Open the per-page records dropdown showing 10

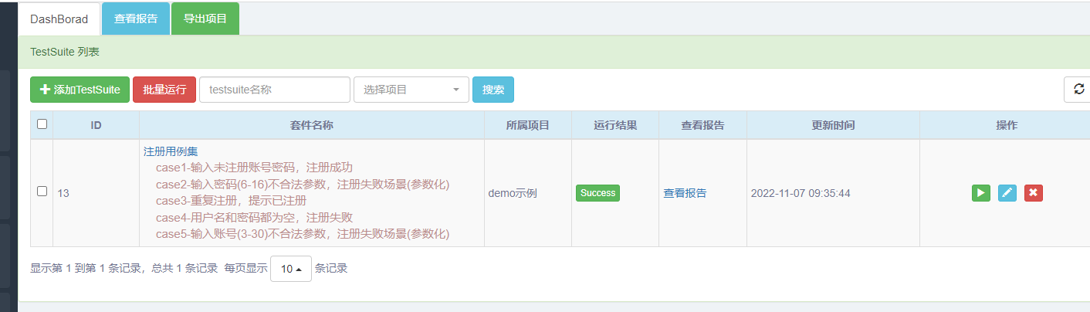291,269
